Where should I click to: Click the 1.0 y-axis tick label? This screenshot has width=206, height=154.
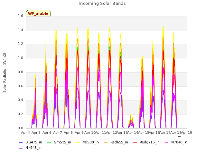coord(20,58)
